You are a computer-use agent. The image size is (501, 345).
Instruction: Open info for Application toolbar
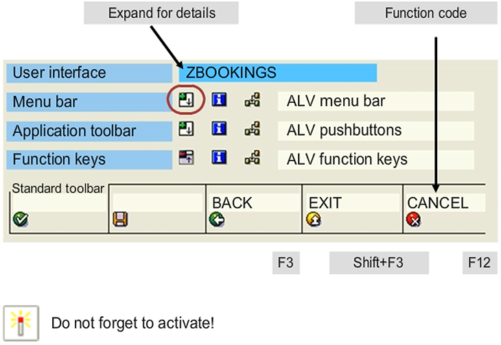point(219,130)
